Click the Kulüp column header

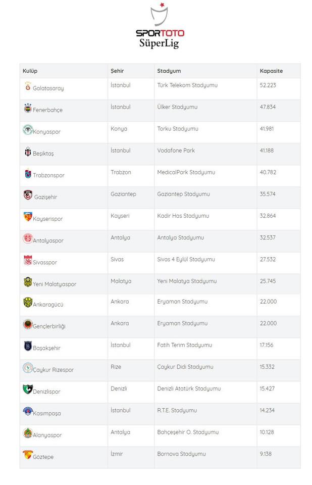click(x=30, y=71)
